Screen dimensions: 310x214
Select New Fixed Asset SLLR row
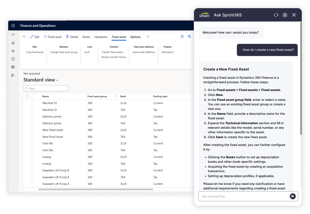click(108, 130)
